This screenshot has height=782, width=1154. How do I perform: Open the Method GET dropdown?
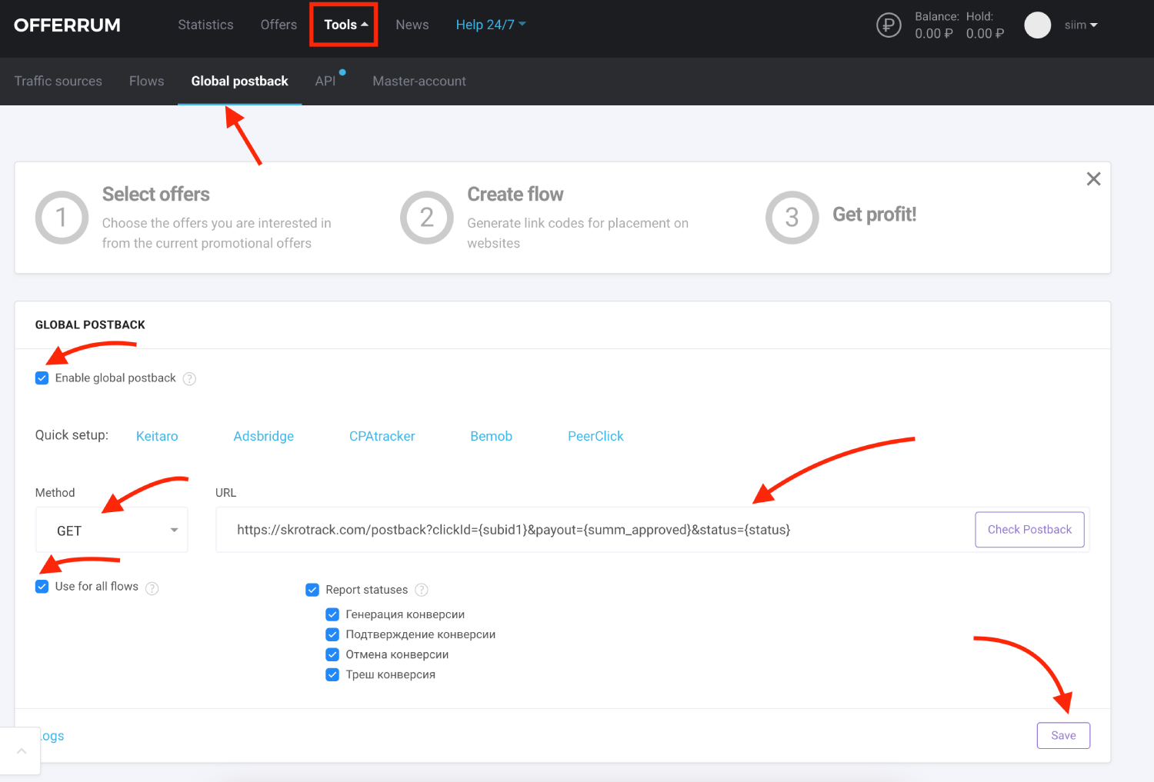click(x=112, y=530)
